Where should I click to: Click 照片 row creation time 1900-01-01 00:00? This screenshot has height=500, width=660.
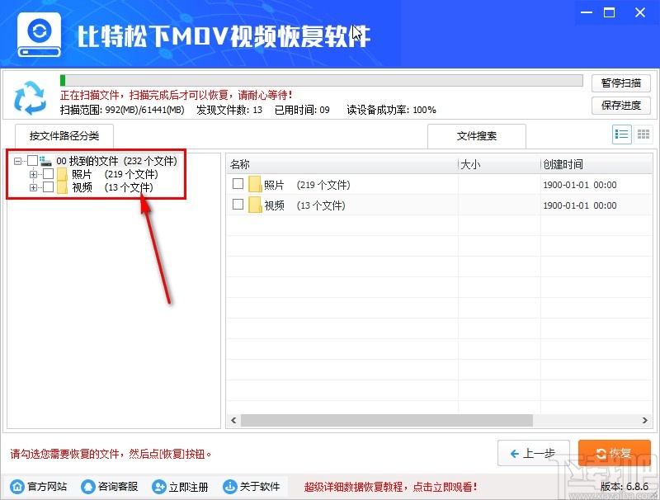click(580, 185)
